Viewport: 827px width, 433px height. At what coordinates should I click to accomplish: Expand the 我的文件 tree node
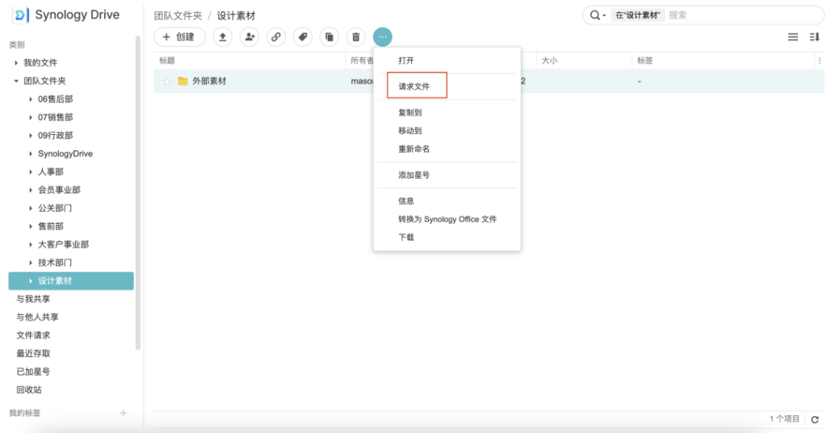16,63
